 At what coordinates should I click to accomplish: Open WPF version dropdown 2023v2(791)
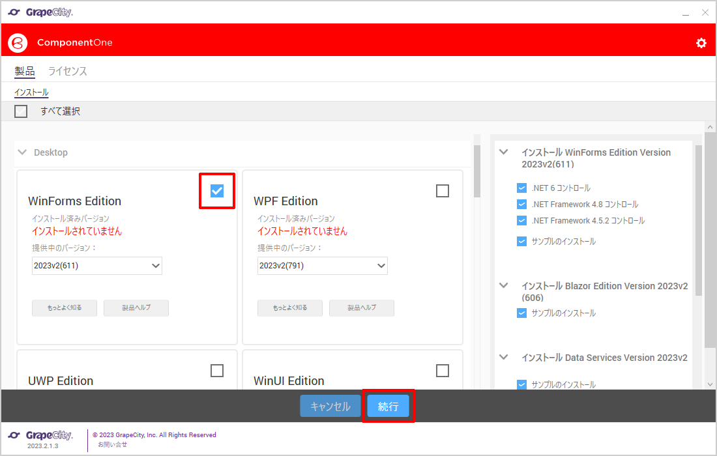coord(323,266)
